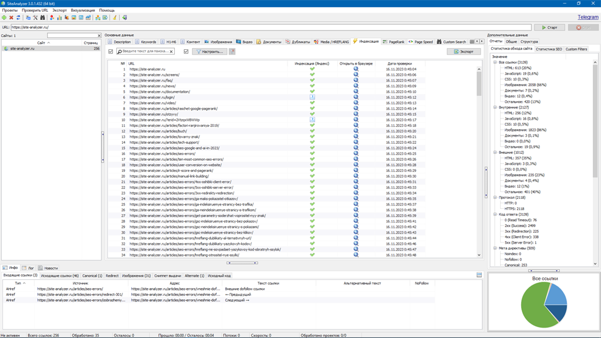Open https://site-analyzer.ru/faq/ in browser via globe icon
Image resolution: width=601 pixels, height=338 pixels.
click(356, 80)
